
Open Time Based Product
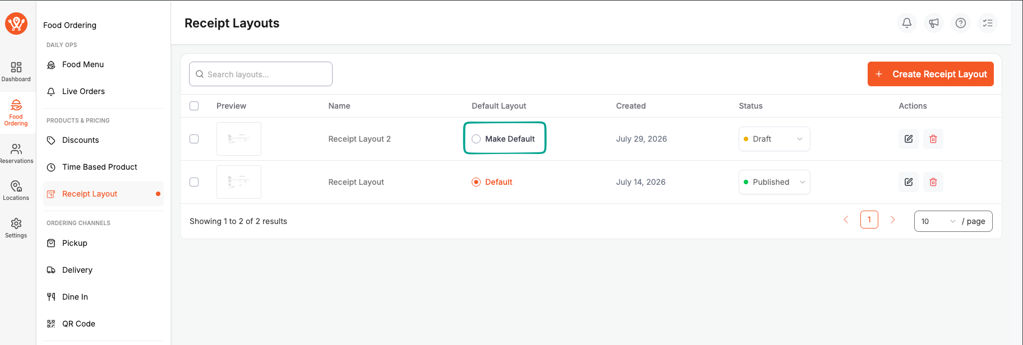[103, 167]
